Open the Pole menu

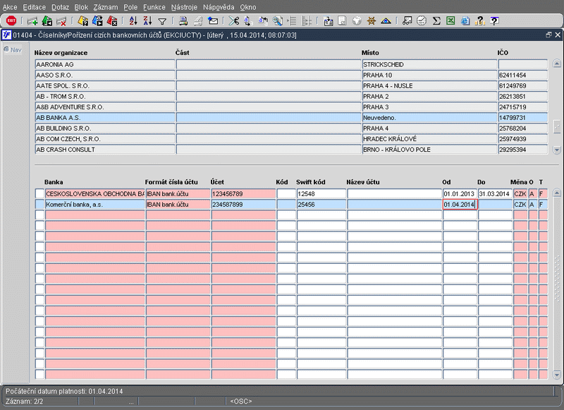tap(130, 7)
